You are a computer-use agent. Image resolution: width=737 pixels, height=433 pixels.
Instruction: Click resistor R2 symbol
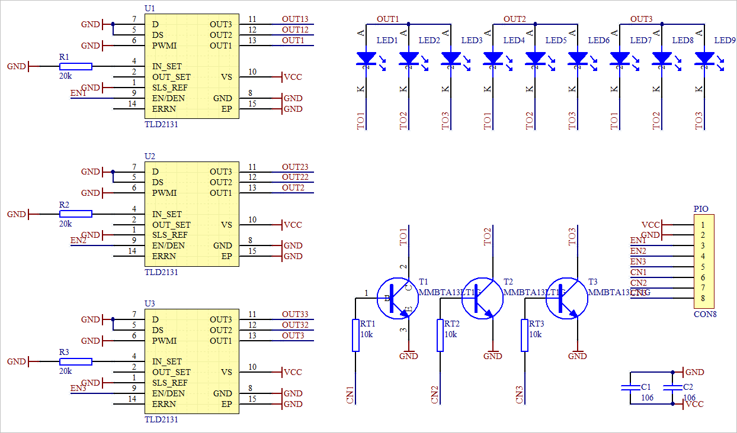click(76, 214)
